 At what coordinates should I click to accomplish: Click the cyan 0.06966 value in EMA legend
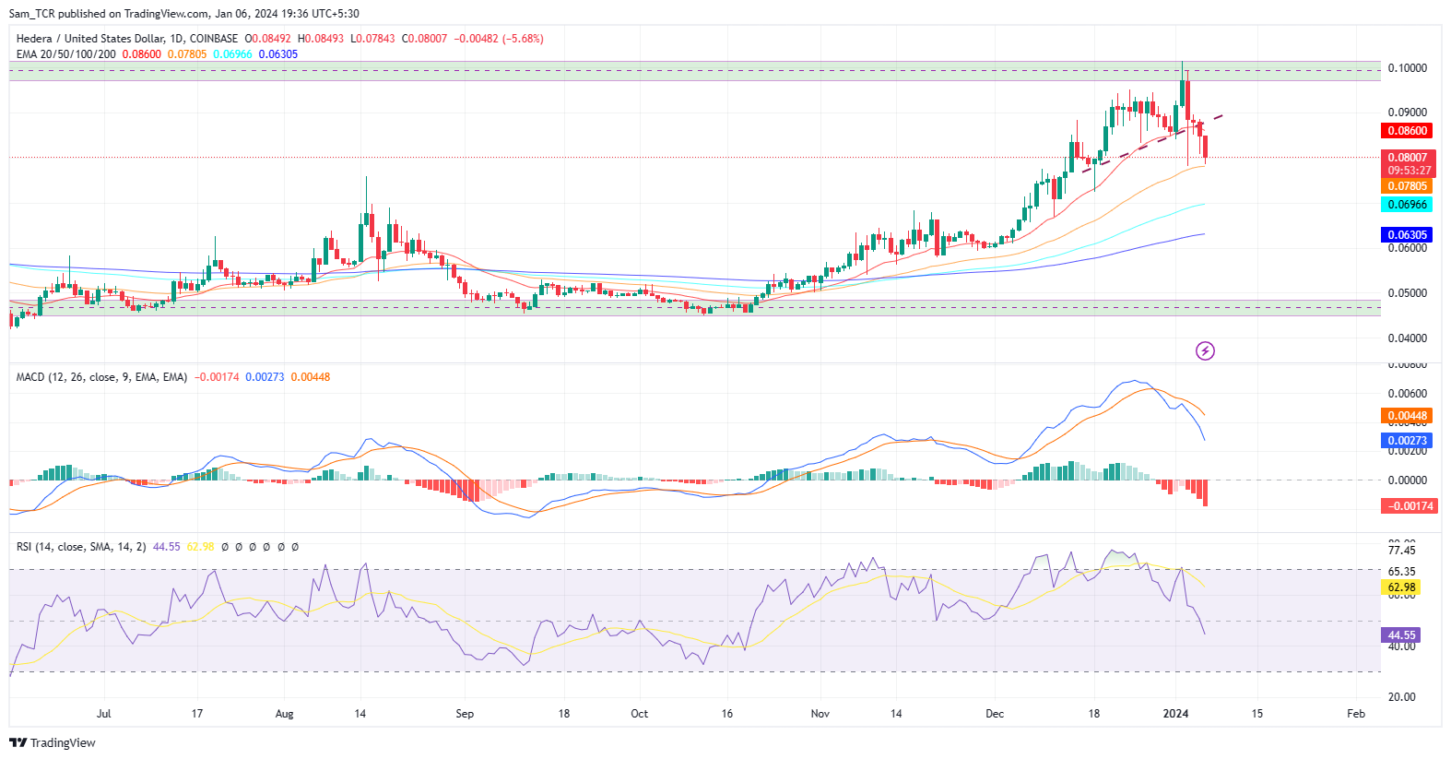click(232, 54)
